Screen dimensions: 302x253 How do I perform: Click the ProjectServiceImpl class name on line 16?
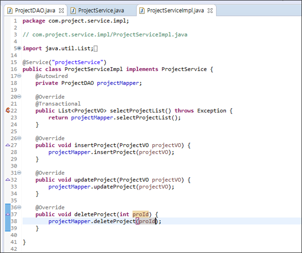click(x=93, y=69)
